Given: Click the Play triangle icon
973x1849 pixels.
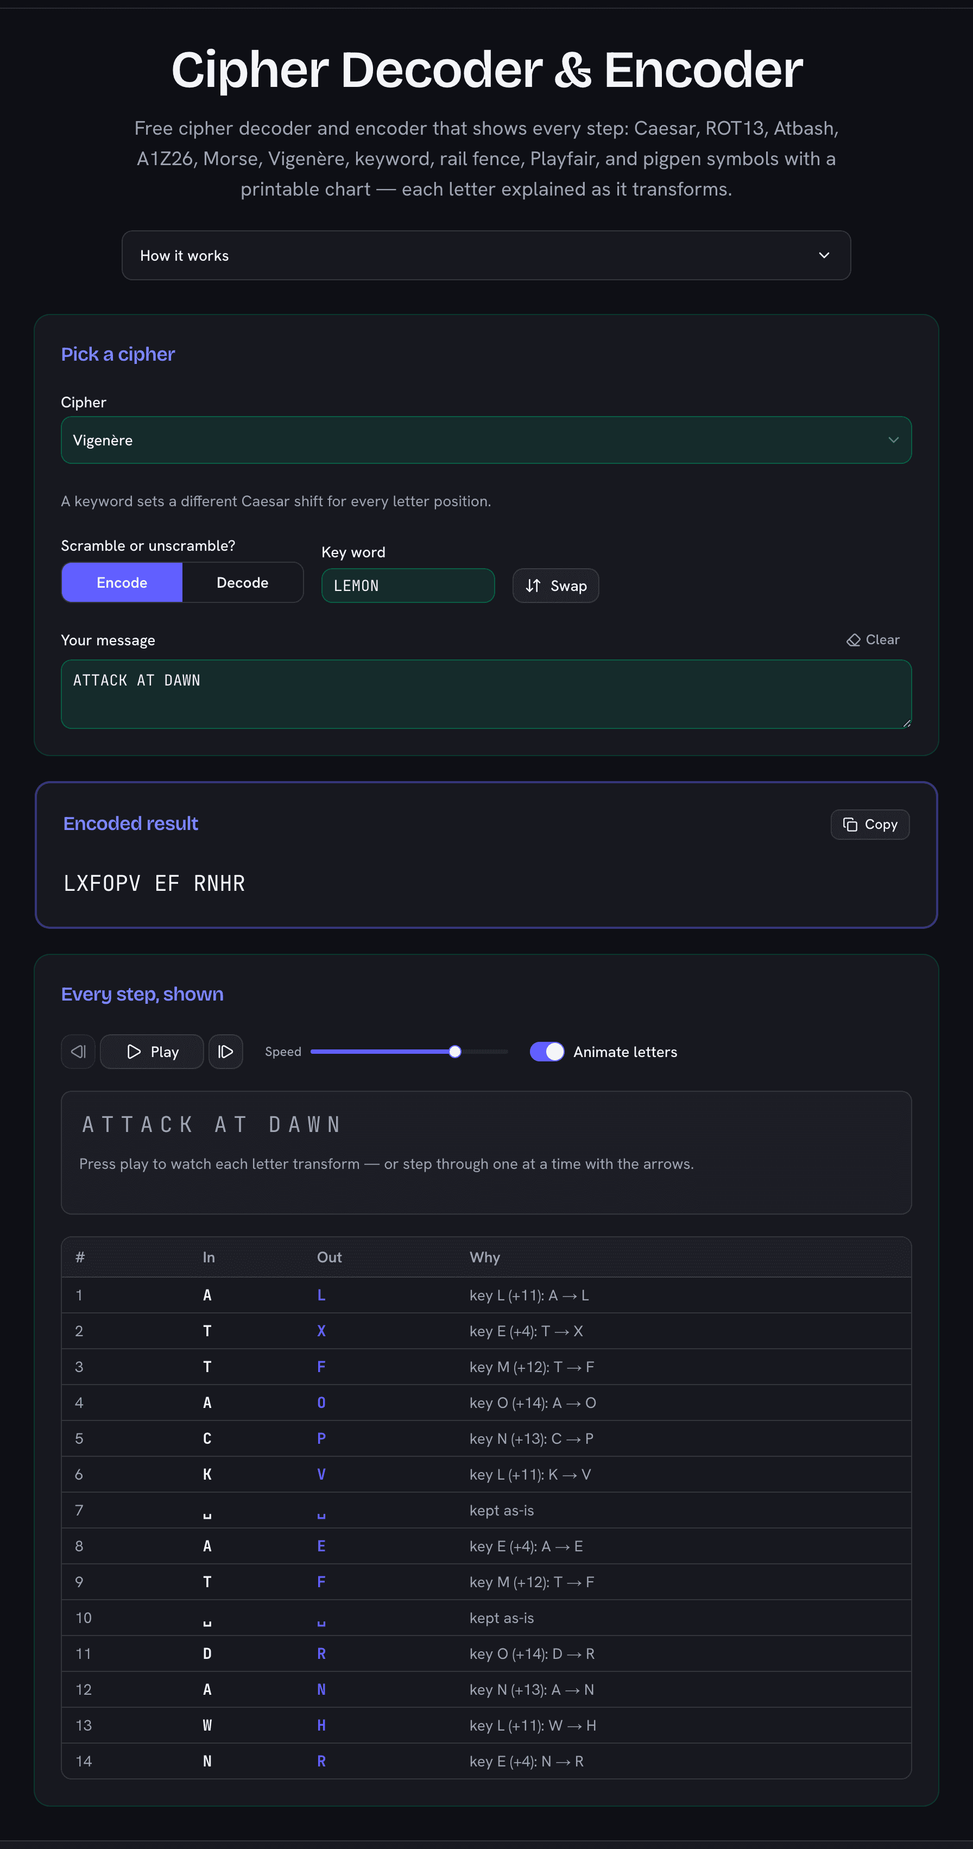Looking at the screenshot, I should [x=134, y=1052].
